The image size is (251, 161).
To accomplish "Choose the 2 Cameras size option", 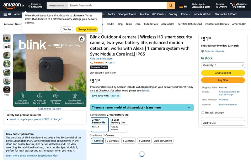I will point(113,141).
